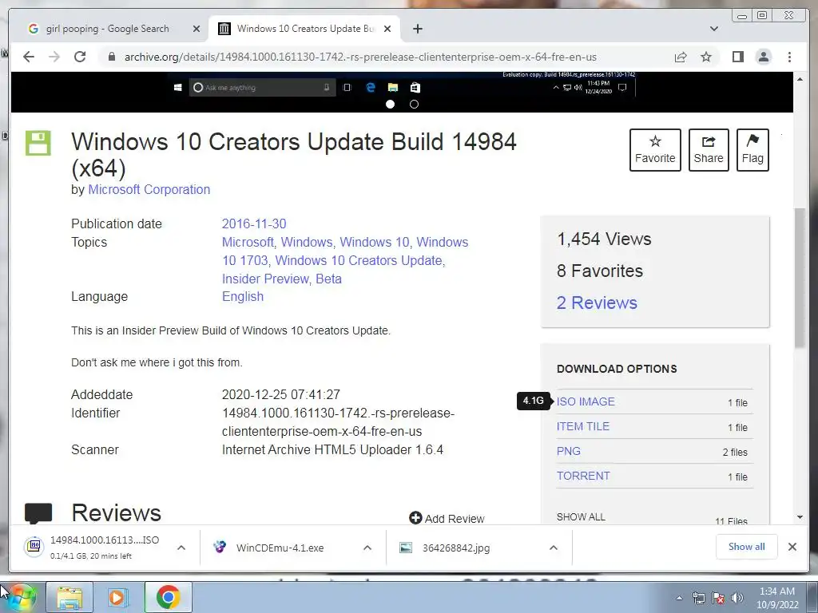Expand options for the ISO download
The image size is (818, 613).
(x=181, y=548)
